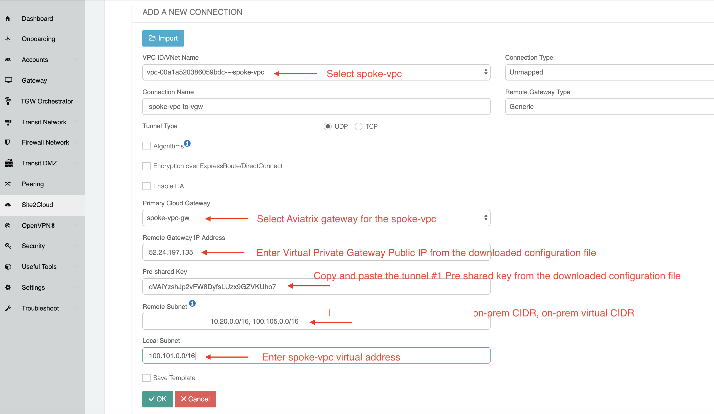Click the Local Subnet input field
Screen dimensions: 714x414
click(x=316, y=356)
